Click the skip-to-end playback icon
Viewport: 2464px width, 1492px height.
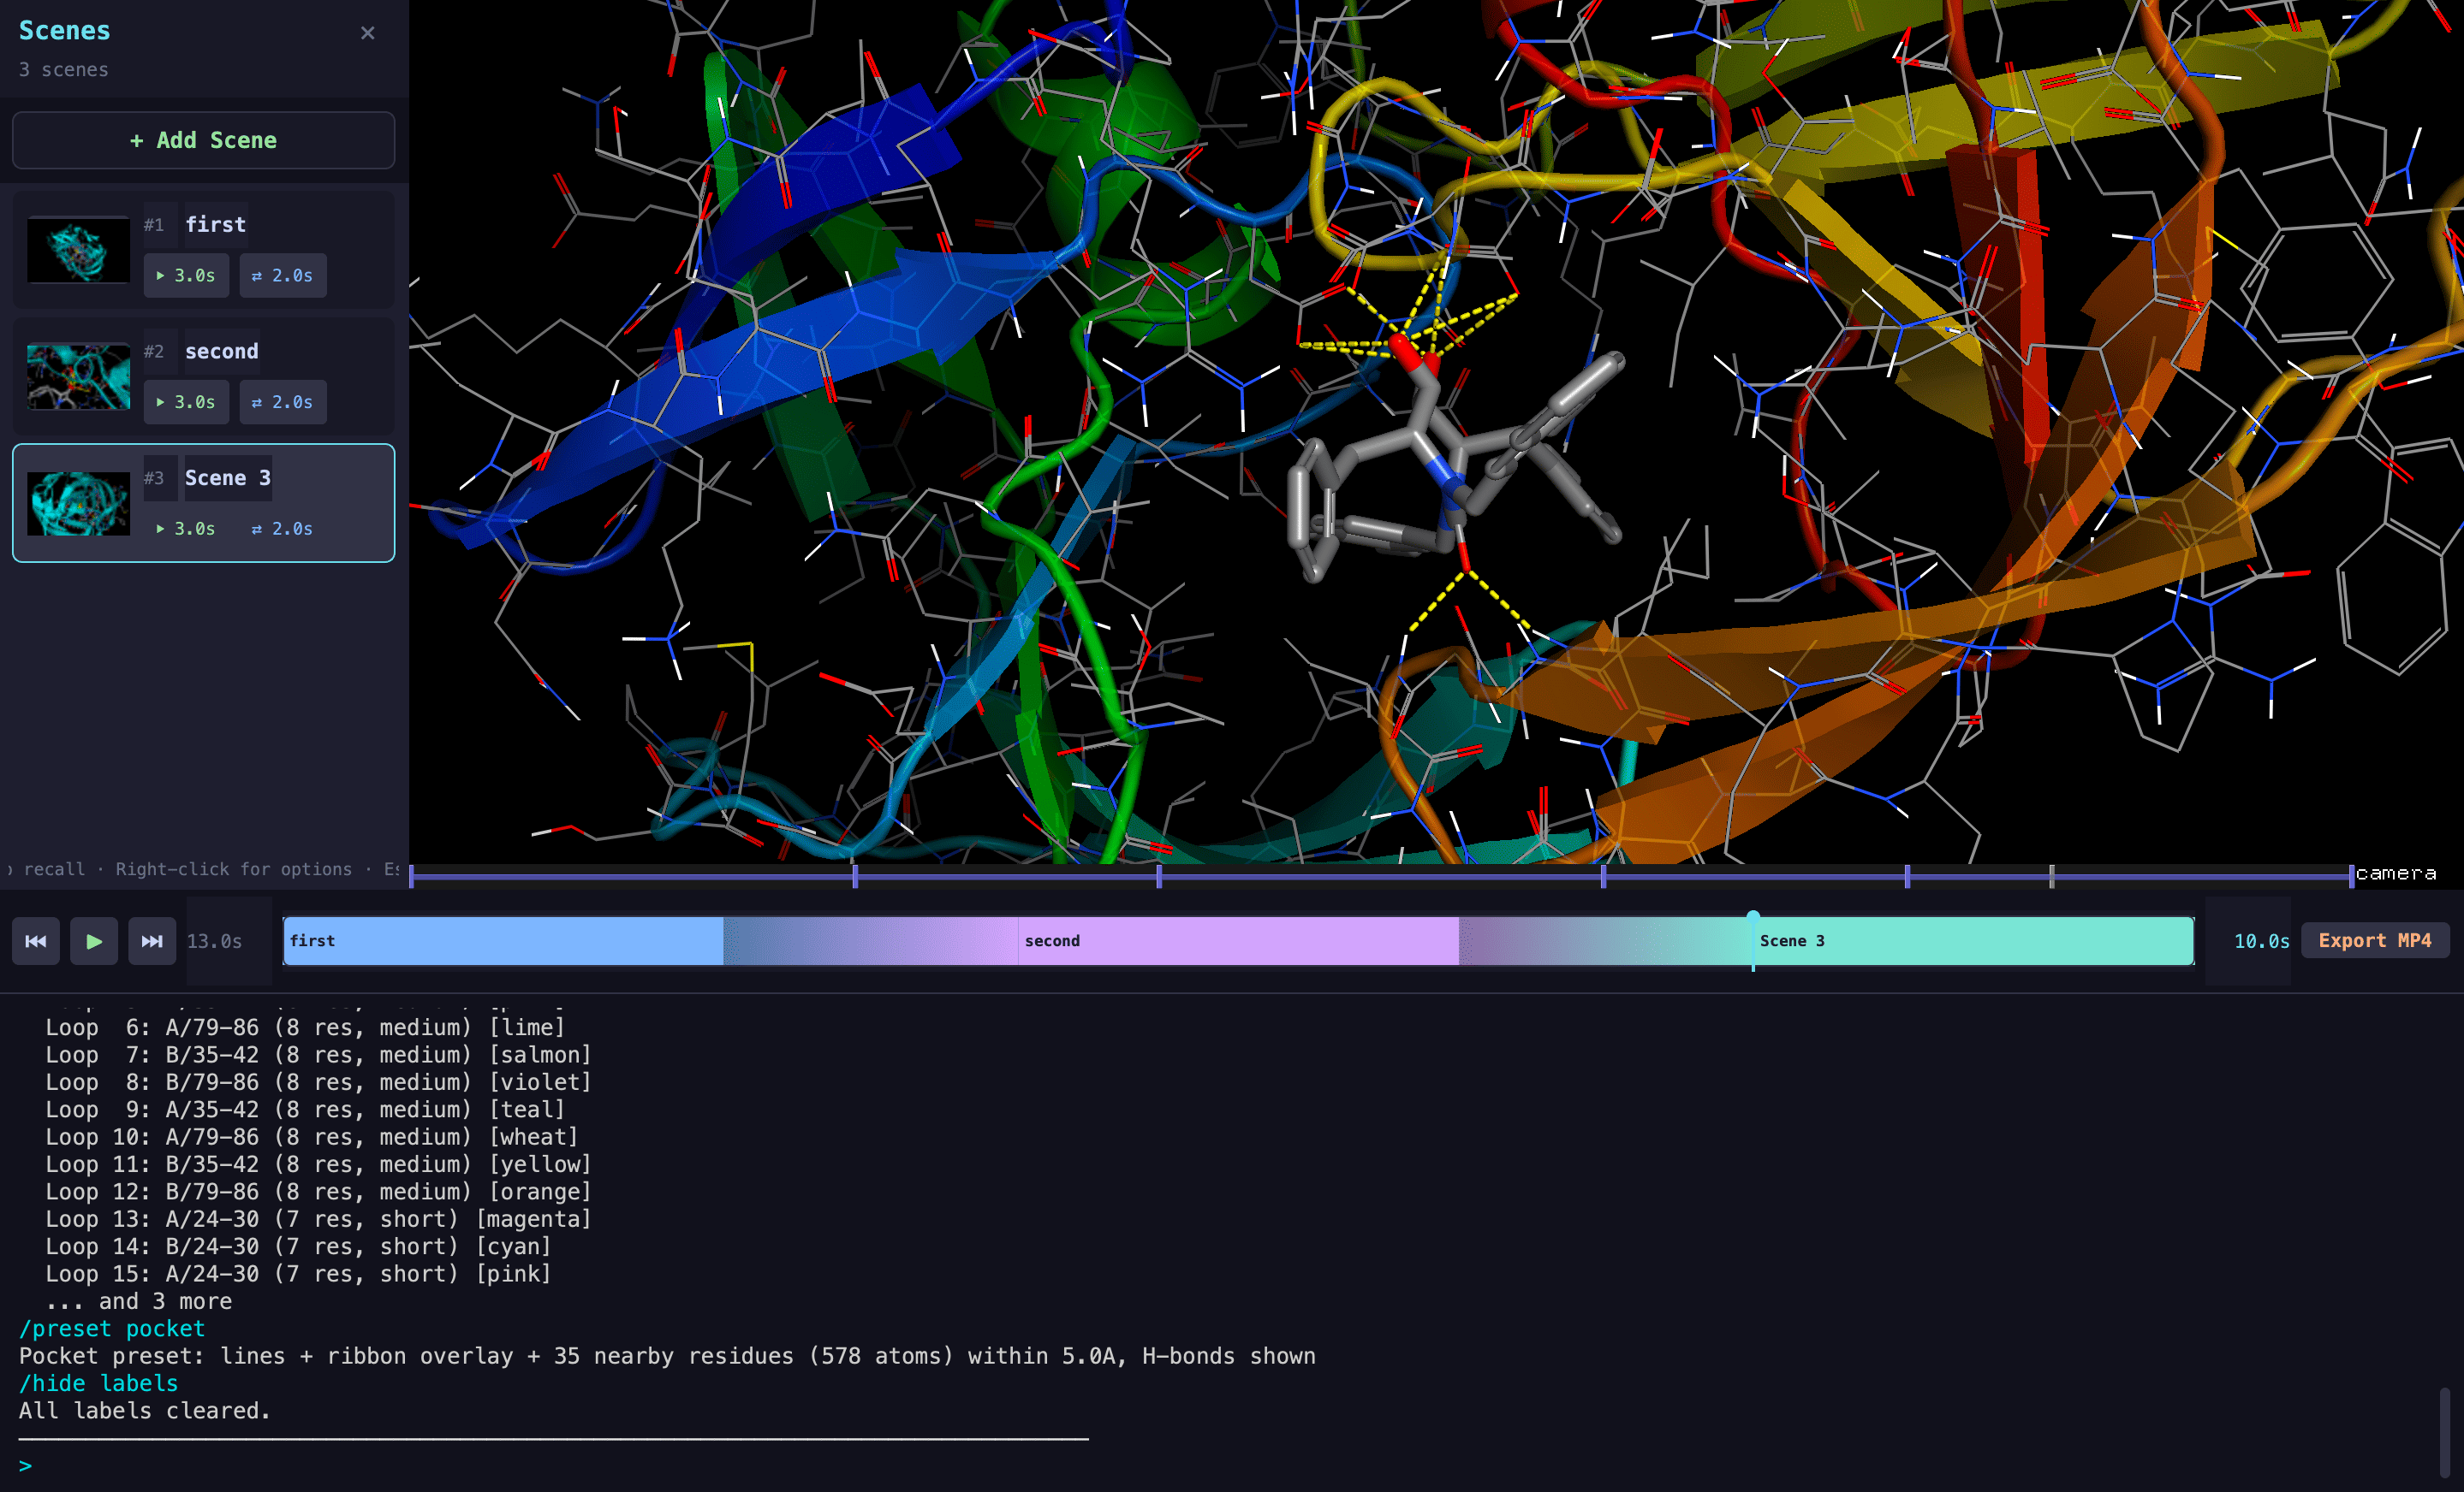point(152,940)
